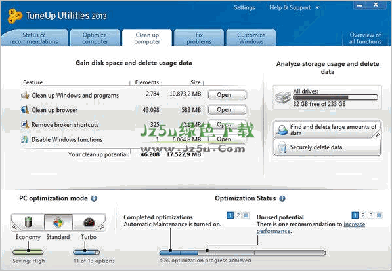Click the Economy Saving High slider
Image resolution: width=392 pixels, height=271 pixels.
click(28, 252)
